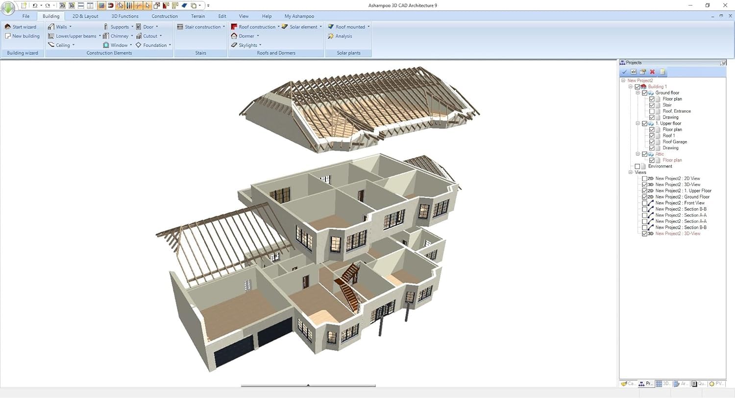The width and height of the screenshot is (735, 399).
Task: Collapse the Ground floor tree node
Action: 637,93
